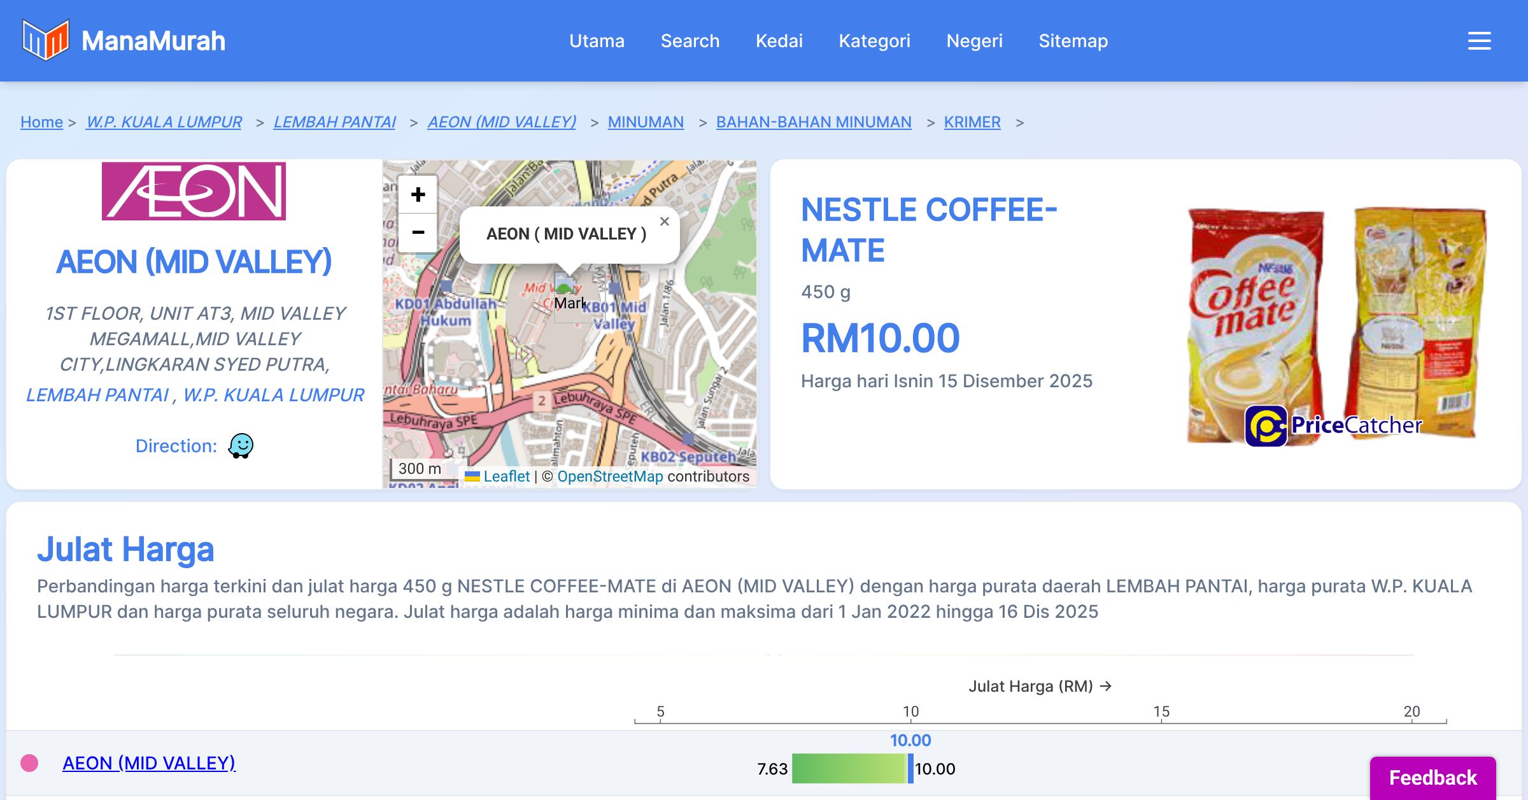Open KRIMER breadcrumb link
The image size is (1528, 800).
coord(972,122)
